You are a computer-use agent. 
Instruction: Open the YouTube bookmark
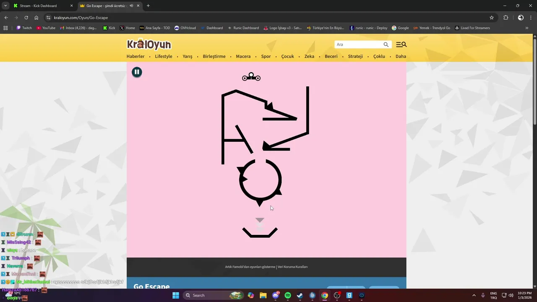point(46,28)
